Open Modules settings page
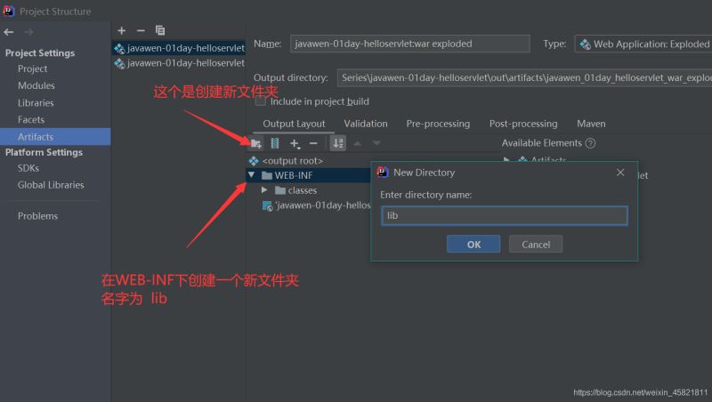 [36, 85]
